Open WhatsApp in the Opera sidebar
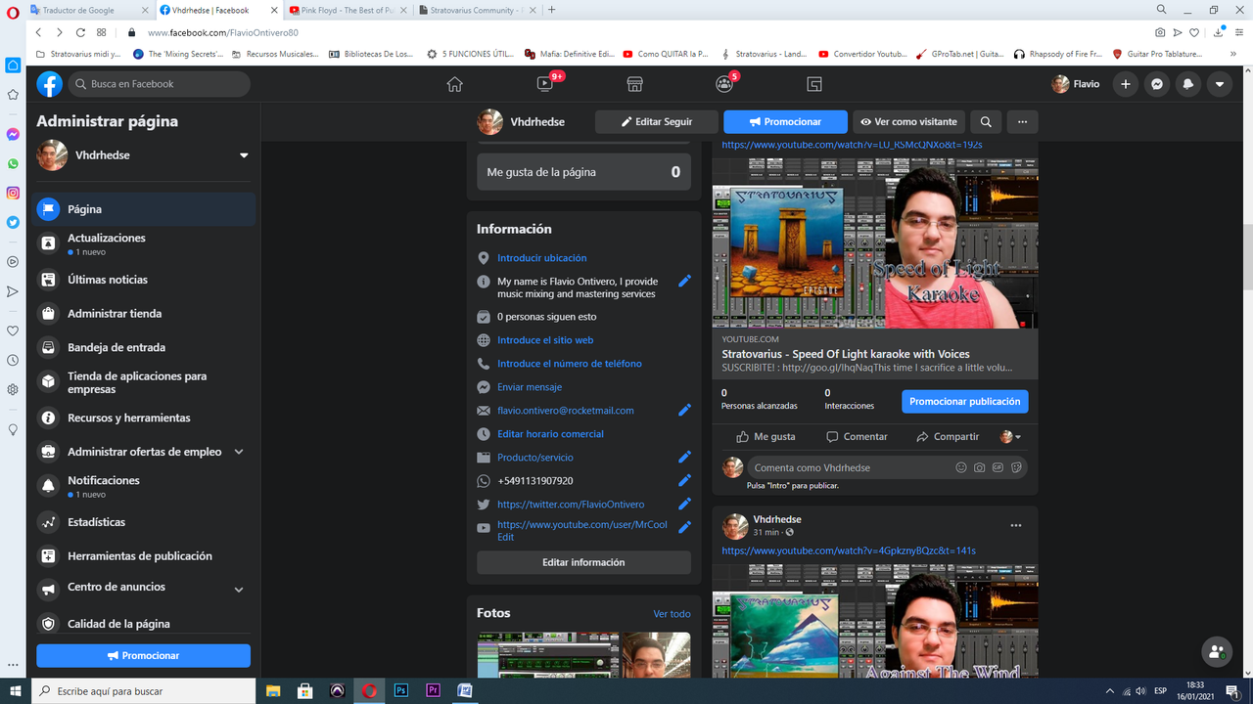1253x704 pixels. pyautogui.click(x=13, y=163)
